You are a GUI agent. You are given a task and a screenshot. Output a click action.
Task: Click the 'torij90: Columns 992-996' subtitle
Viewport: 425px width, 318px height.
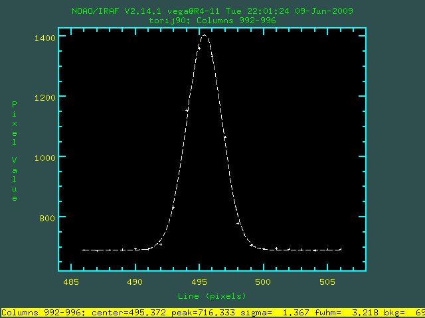click(212, 21)
